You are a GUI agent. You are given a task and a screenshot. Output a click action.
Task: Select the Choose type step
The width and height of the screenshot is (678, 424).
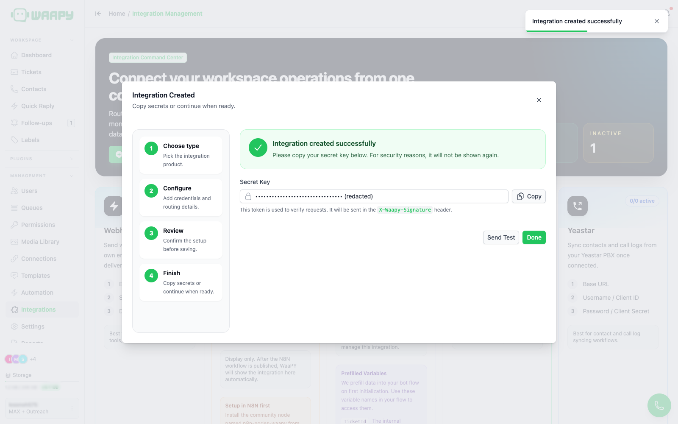click(181, 155)
